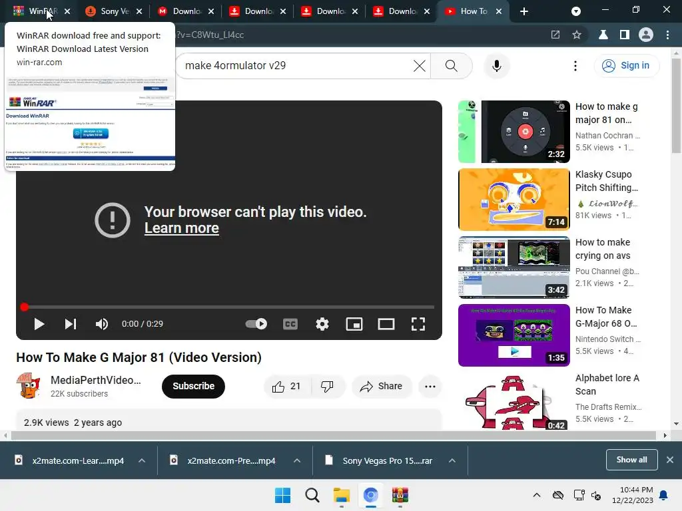Open YouTube settings three-dot menu
This screenshot has width=682, height=511.
tap(575, 66)
